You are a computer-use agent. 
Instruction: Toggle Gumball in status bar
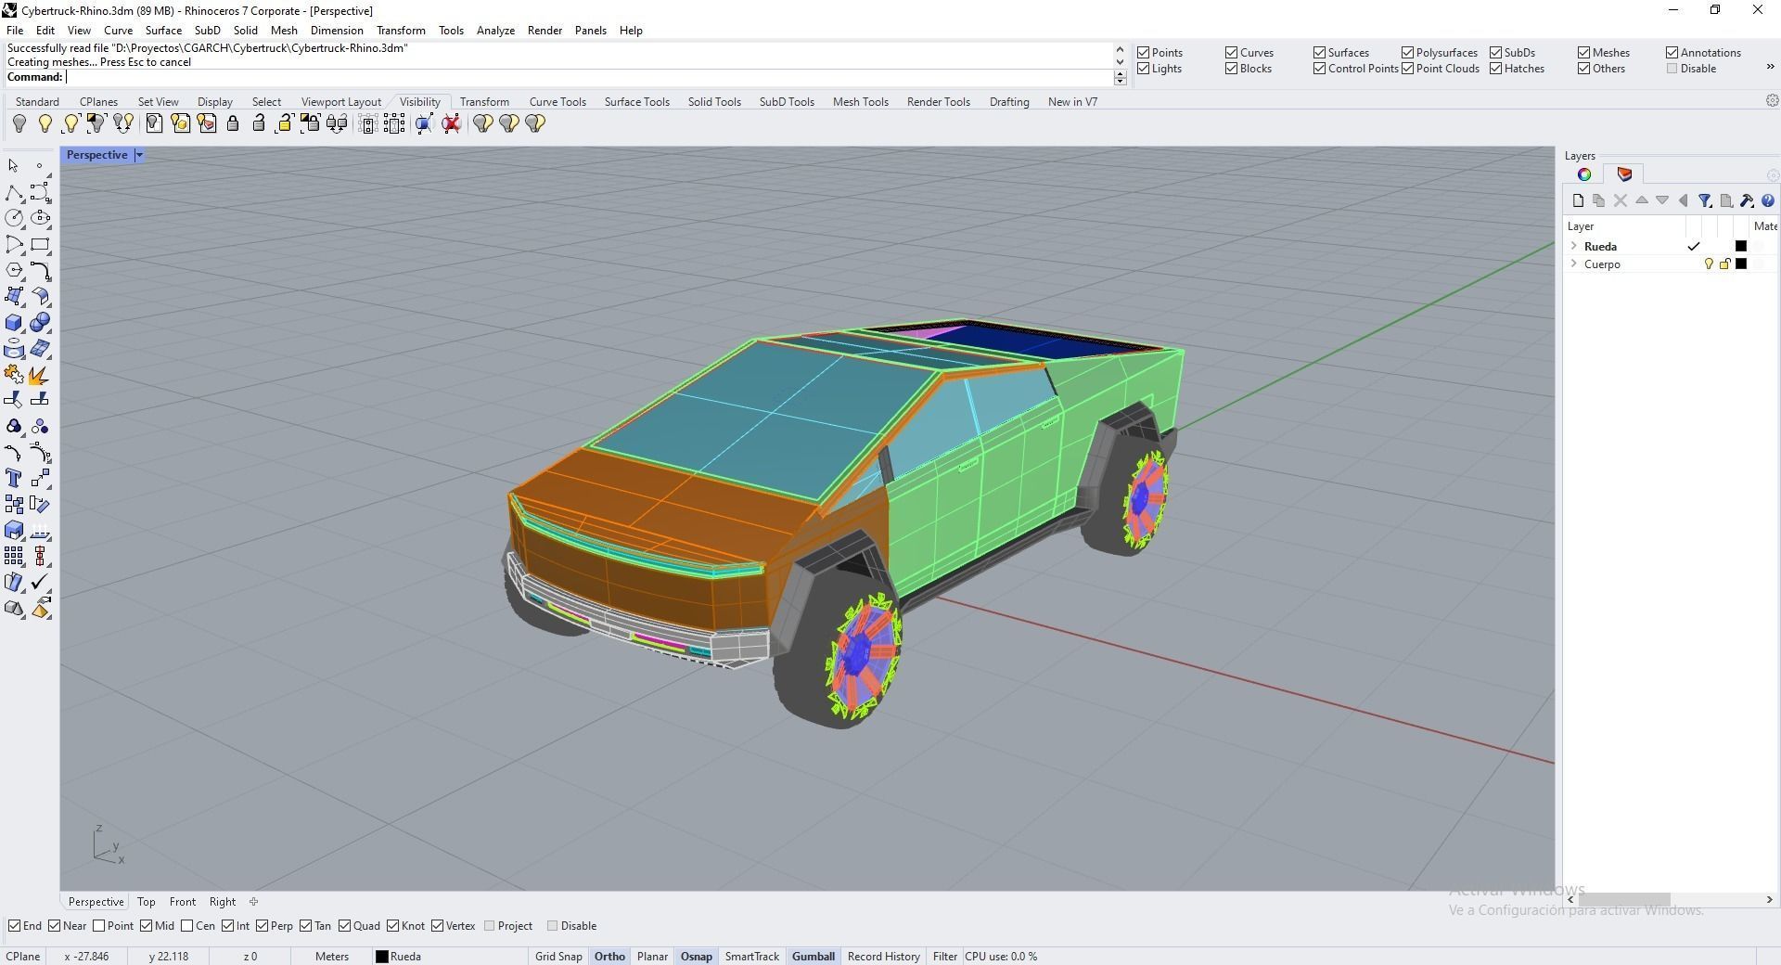[x=814, y=957]
